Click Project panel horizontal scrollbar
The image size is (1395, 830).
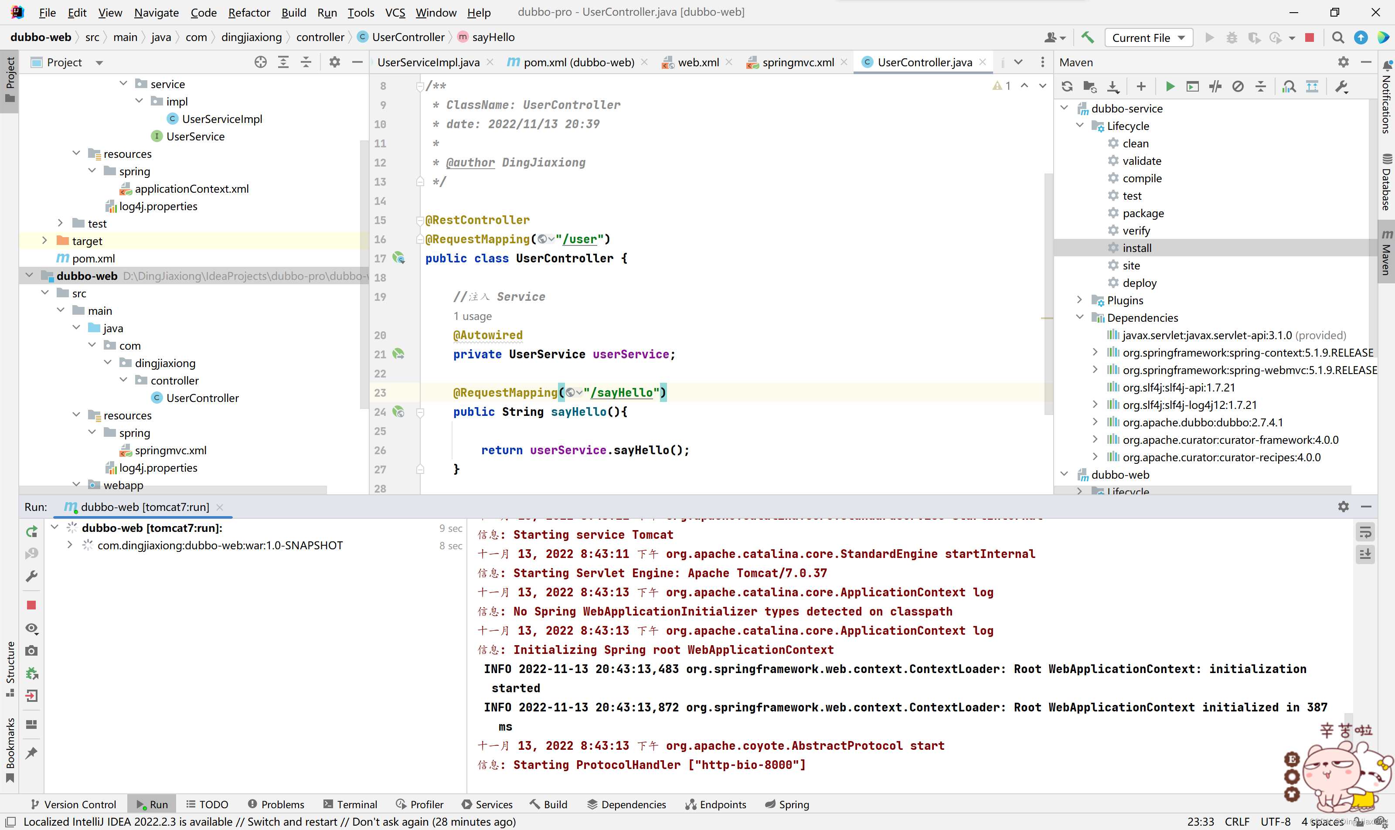[x=174, y=490]
